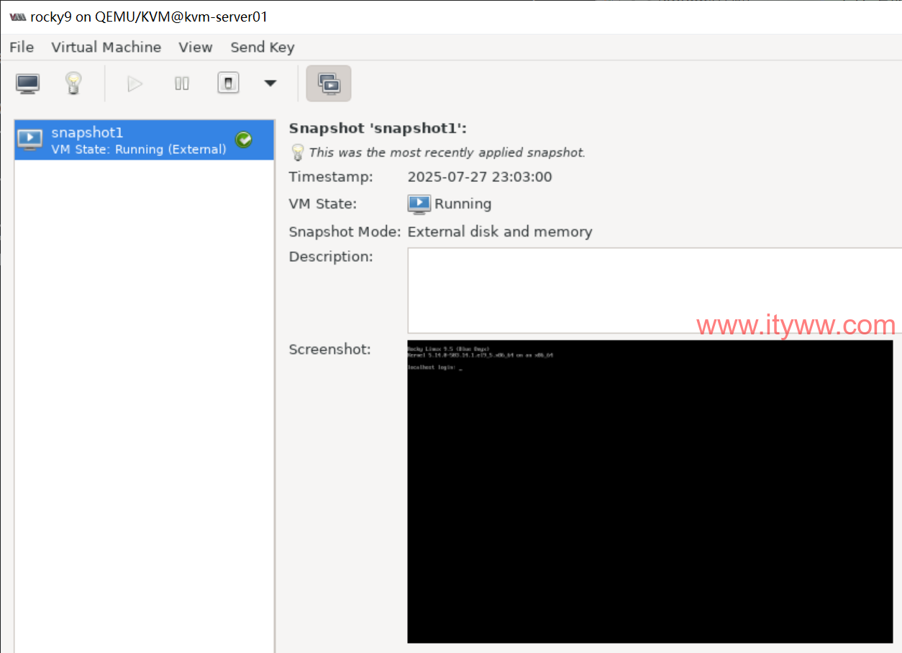Click the window title "rocky9 on QEMU/KVM@kvm-server01"
This screenshot has height=653, width=902.
tap(149, 17)
